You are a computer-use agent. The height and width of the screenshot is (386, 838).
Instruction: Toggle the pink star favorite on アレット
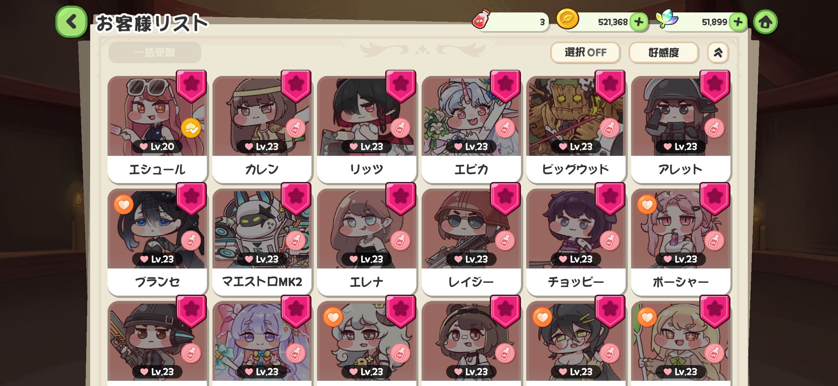coord(715,86)
